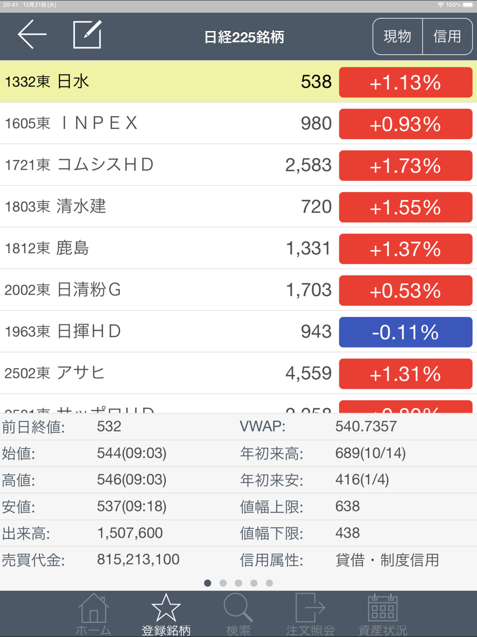
Task: Select the 1803 清水建 stock row
Action: coord(238,206)
